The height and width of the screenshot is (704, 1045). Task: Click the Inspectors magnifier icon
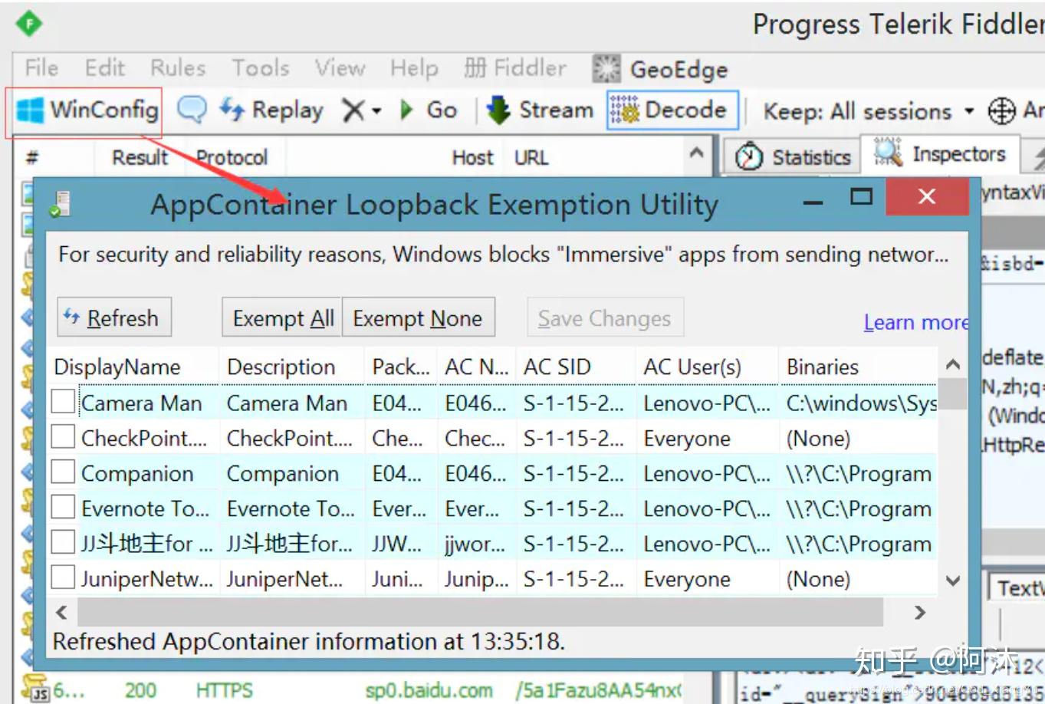tap(888, 152)
